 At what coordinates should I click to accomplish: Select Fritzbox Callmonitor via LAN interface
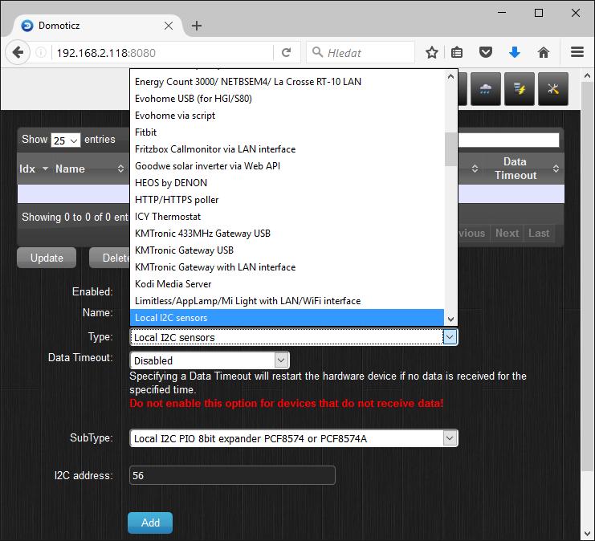[x=287, y=149]
